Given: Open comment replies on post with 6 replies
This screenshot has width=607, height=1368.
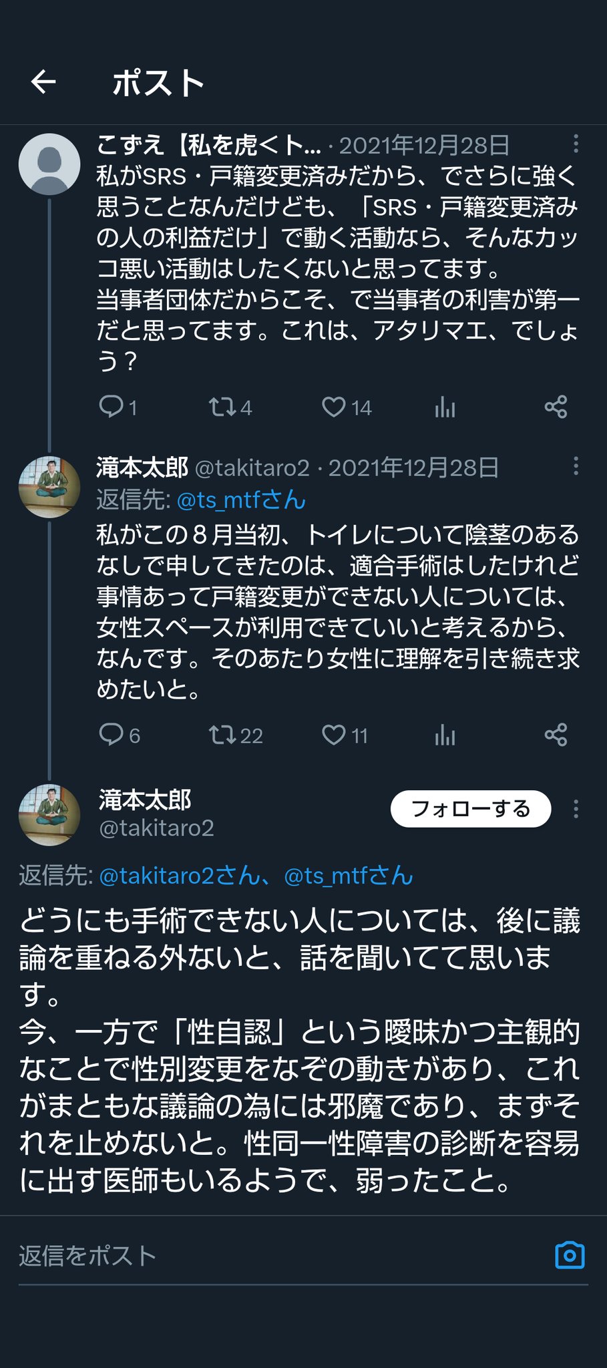Looking at the screenshot, I should (x=111, y=735).
